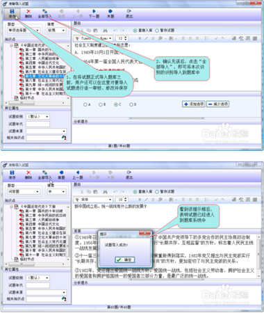Choose answer option A radio
This screenshot has height=313, width=264.
[x=85, y=105]
